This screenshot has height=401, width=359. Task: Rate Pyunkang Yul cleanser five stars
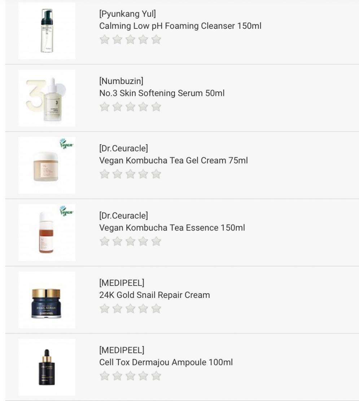click(156, 39)
